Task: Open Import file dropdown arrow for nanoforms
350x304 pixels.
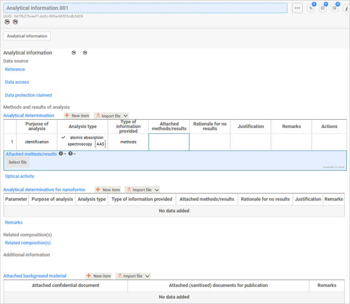Action: click(x=157, y=190)
